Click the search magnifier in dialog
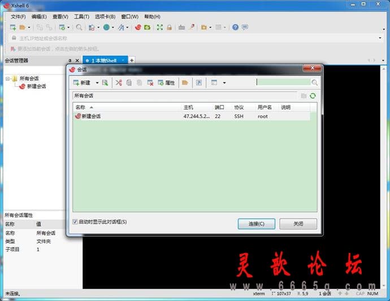 point(314,82)
